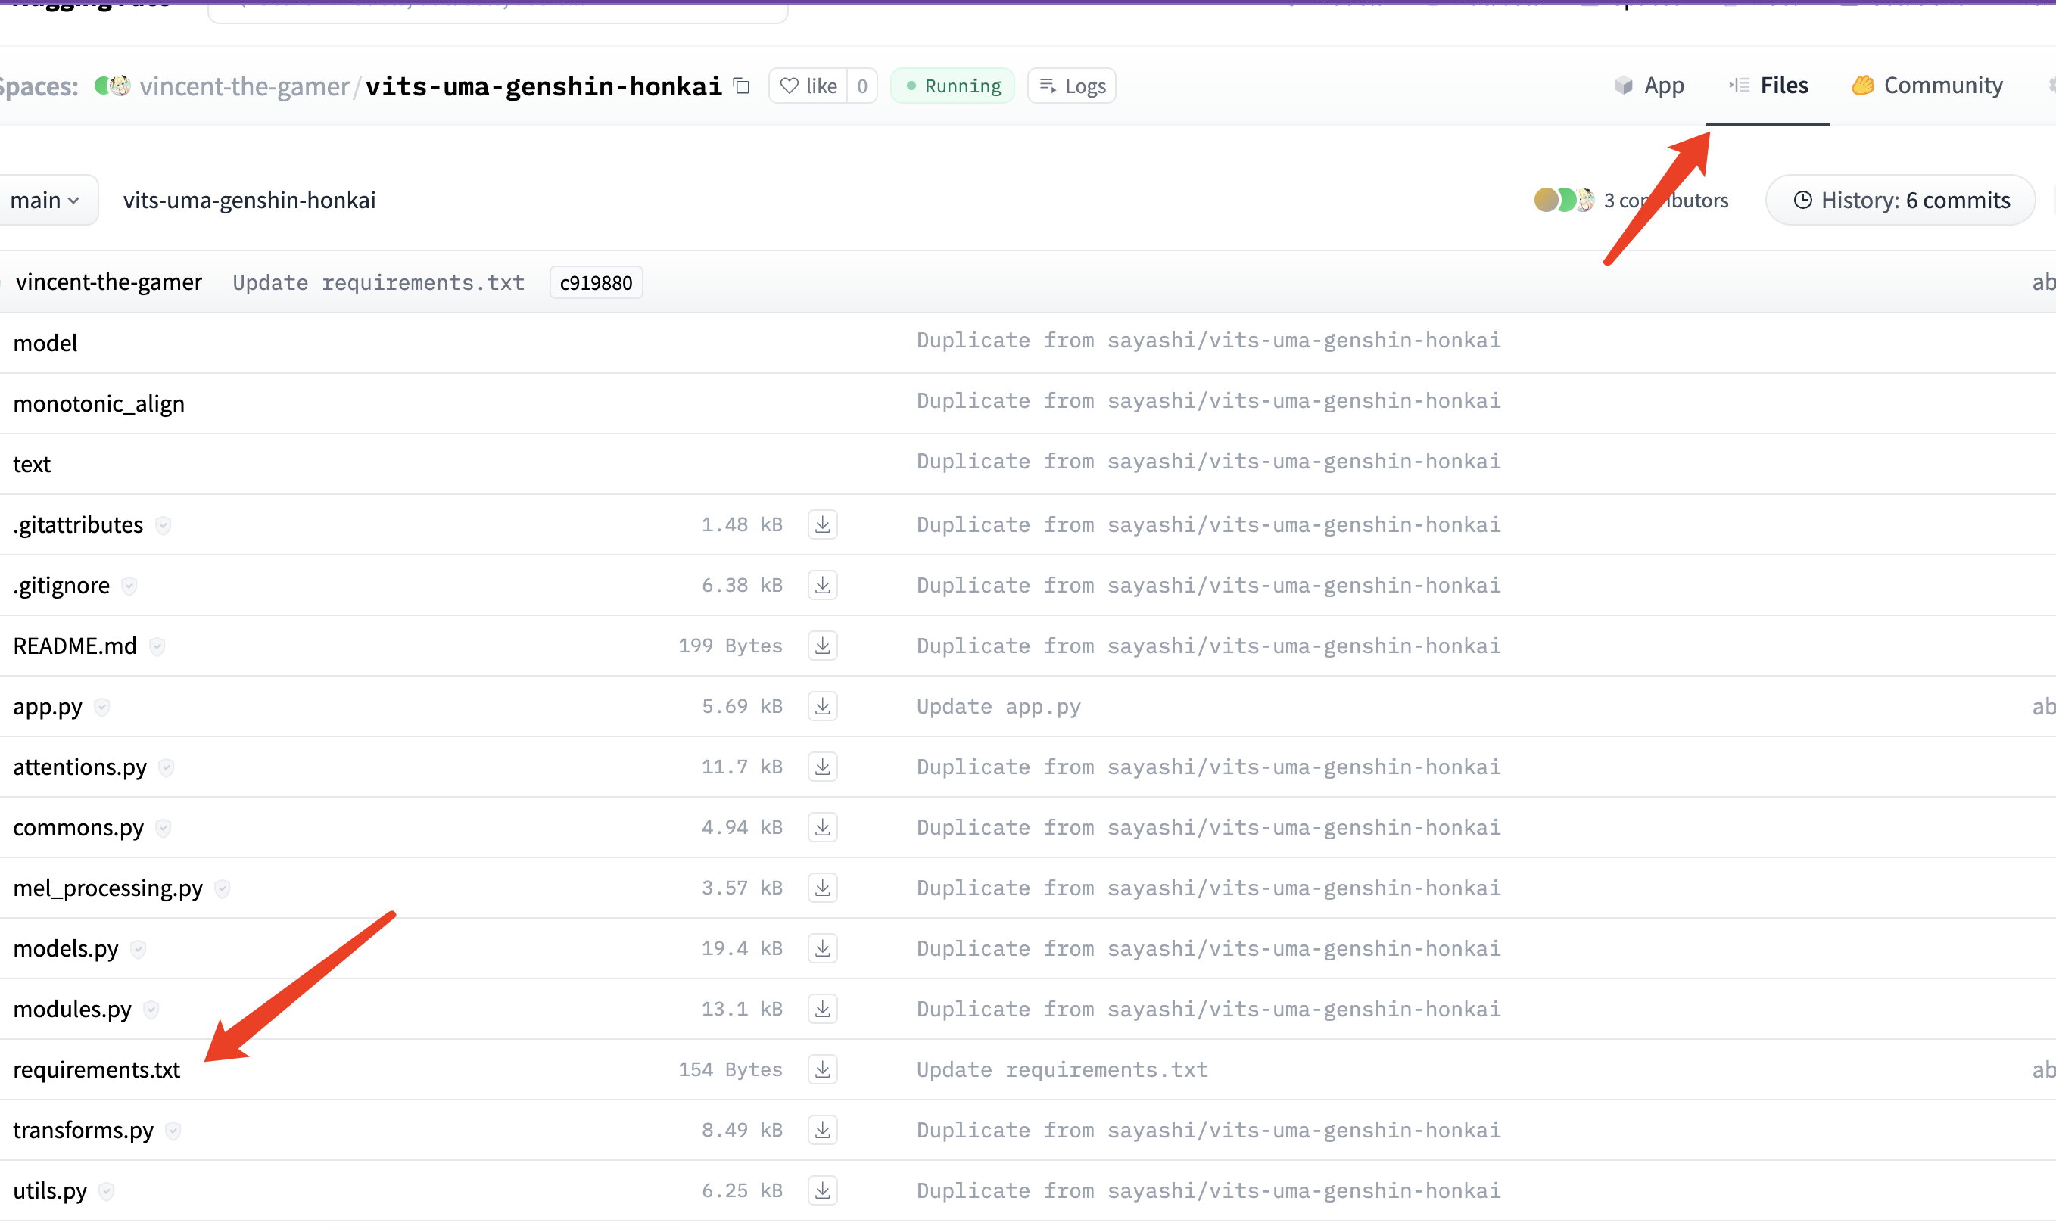Switch to the Community tab
The height and width of the screenshot is (1229, 2056).
pos(1927,86)
